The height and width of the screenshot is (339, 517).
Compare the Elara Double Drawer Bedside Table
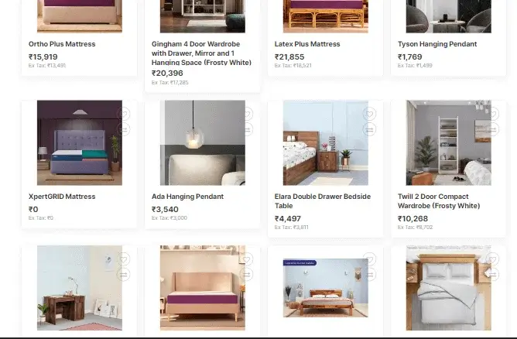coord(370,129)
